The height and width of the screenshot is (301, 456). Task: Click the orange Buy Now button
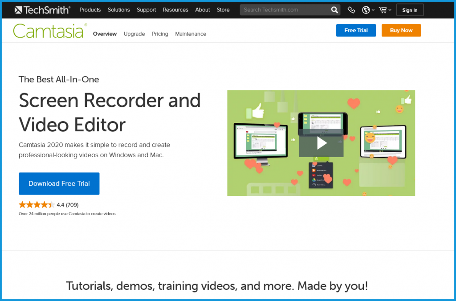[x=401, y=30]
